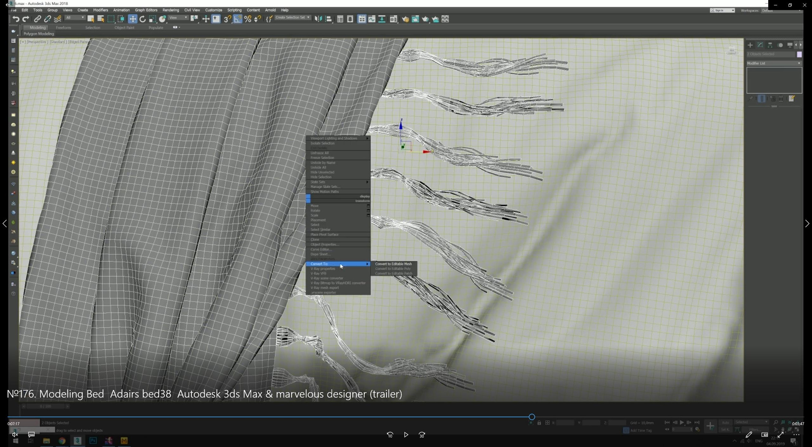The height and width of the screenshot is (447, 812).
Task: Toggle Angle Snap on the toolbar
Action: (x=238, y=19)
